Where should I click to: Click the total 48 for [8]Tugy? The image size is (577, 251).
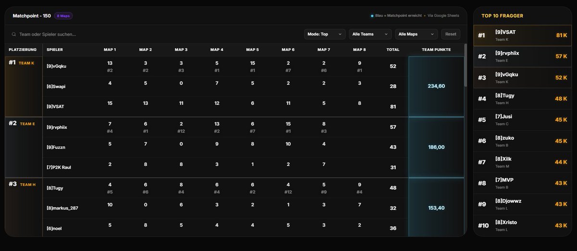click(393, 188)
